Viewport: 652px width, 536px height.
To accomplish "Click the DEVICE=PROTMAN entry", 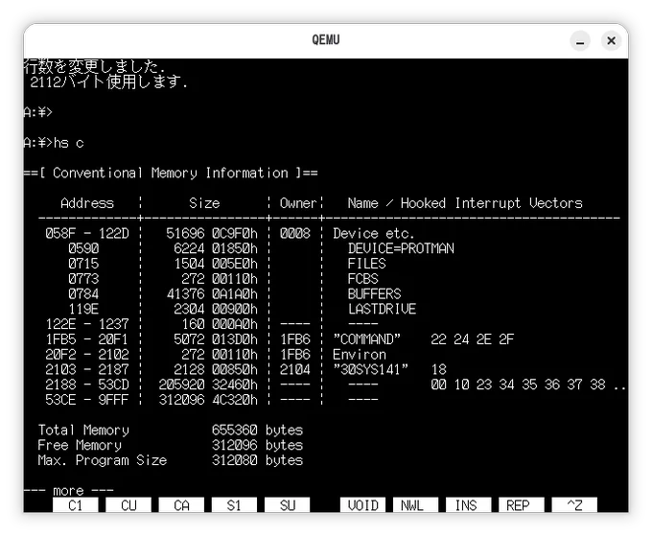I will tap(401, 248).
